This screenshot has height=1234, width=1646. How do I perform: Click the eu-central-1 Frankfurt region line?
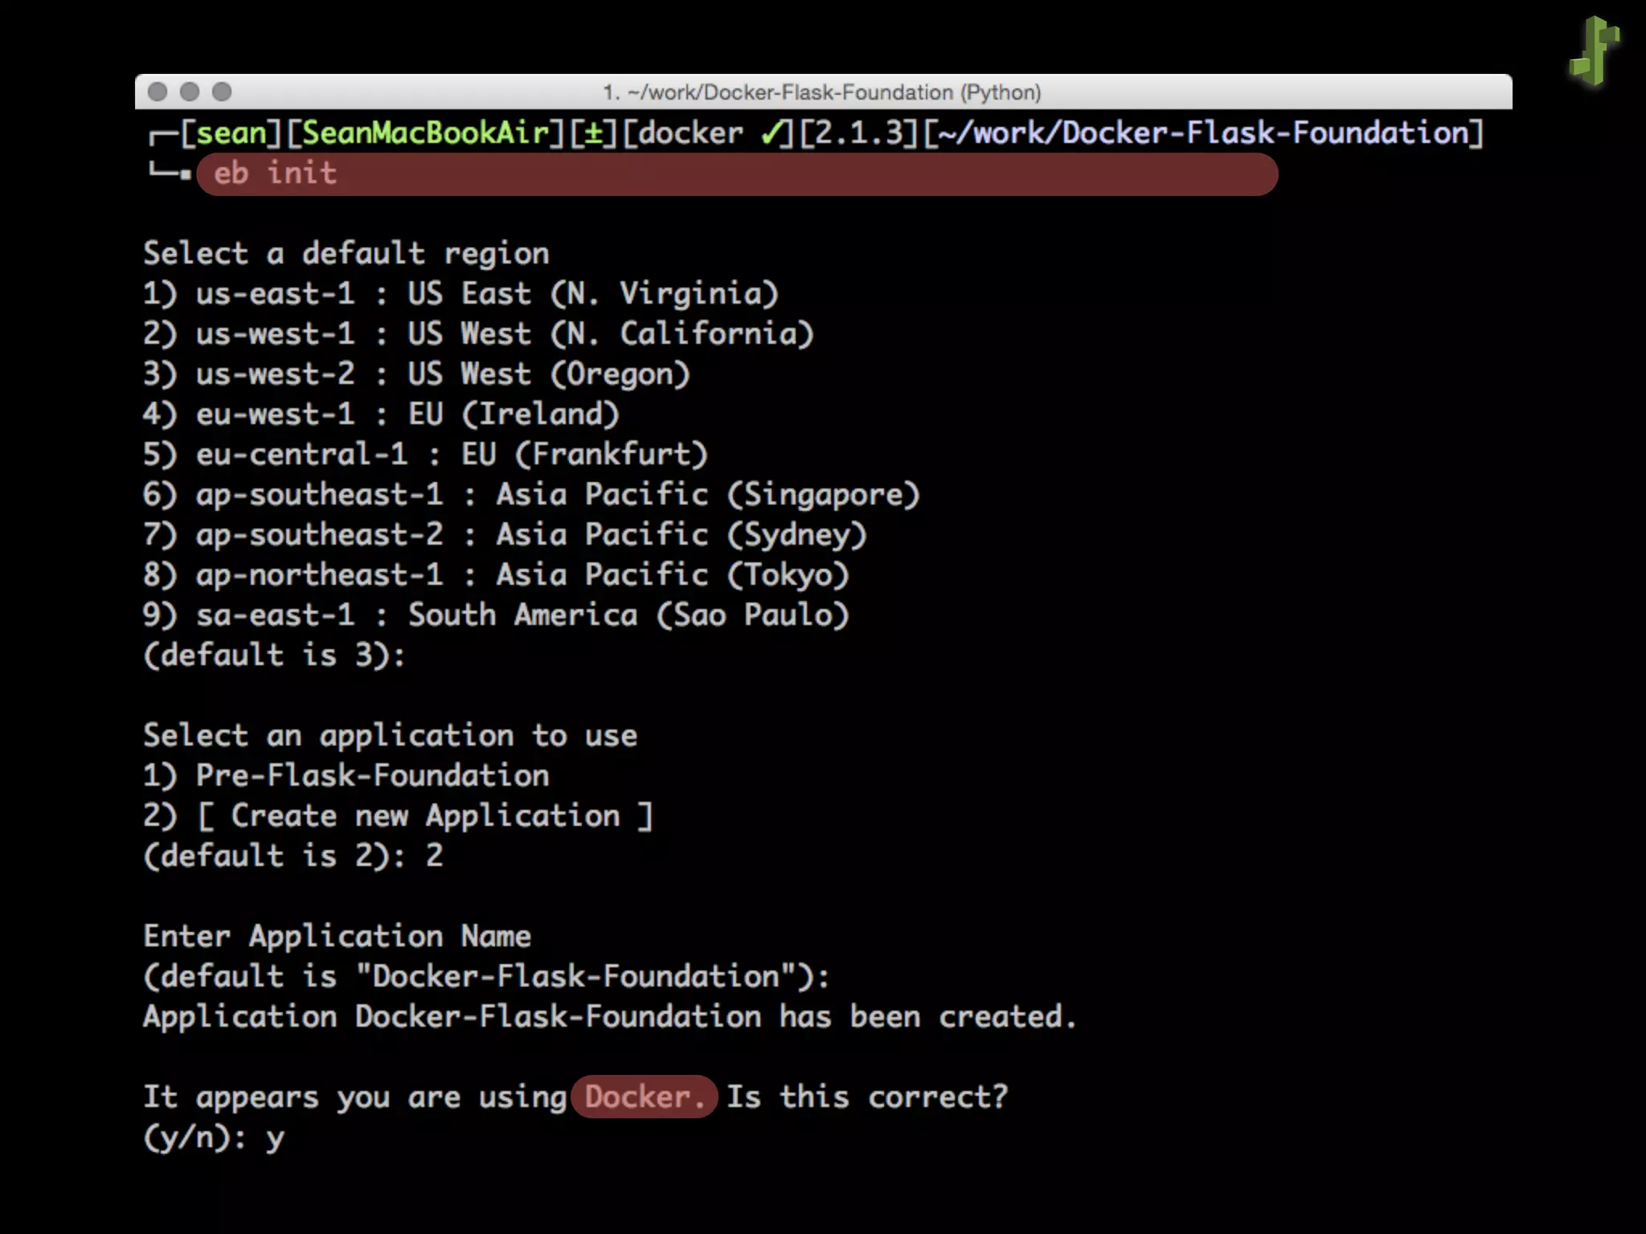pyautogui.click(x=425, y=455)
